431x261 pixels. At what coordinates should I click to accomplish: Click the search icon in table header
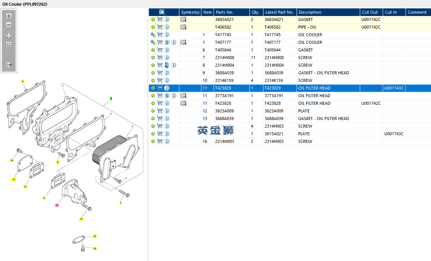point(162,12)
